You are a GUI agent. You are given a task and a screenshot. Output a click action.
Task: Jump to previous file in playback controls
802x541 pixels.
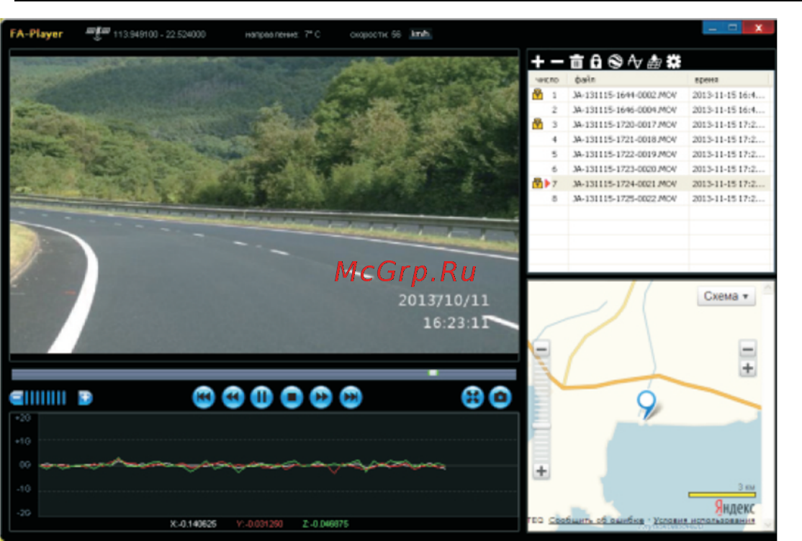coord(204,397)
